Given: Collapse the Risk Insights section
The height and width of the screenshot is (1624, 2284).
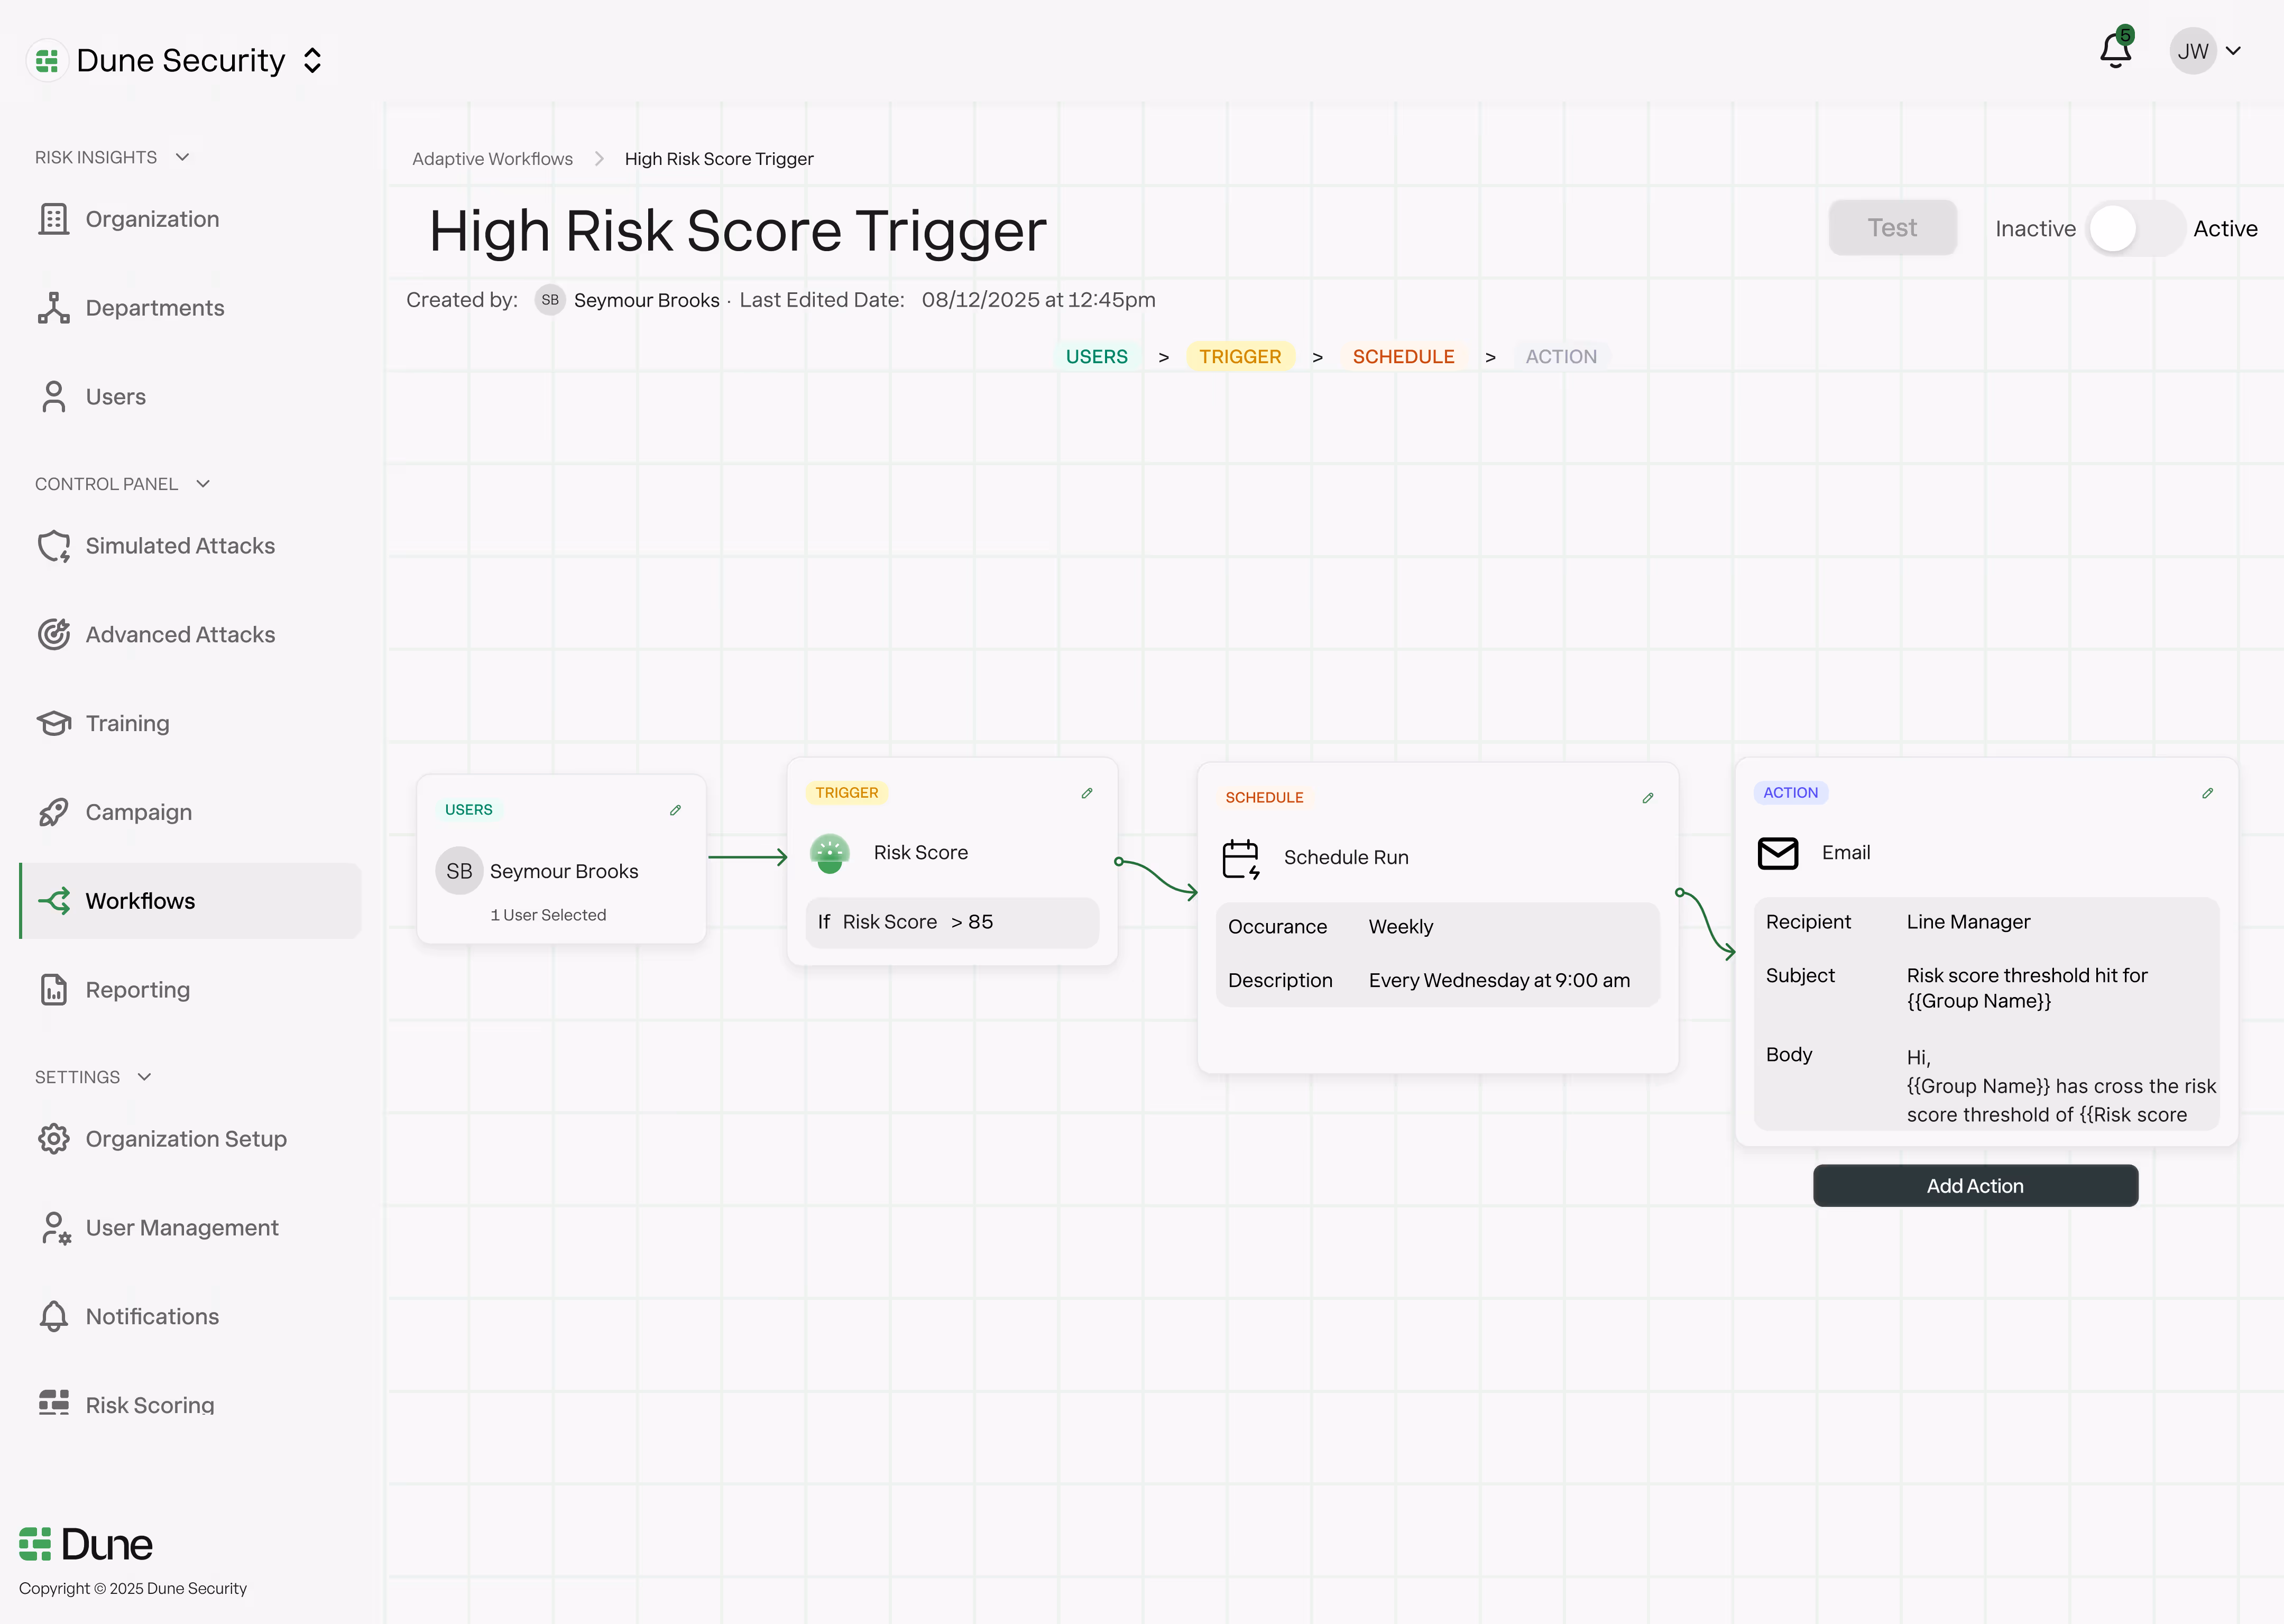Looking at the screenshot, I should click(182, 157).
